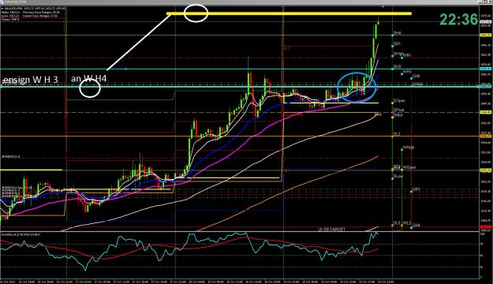Click the orange price tag on the price axis

click(485, 136)
